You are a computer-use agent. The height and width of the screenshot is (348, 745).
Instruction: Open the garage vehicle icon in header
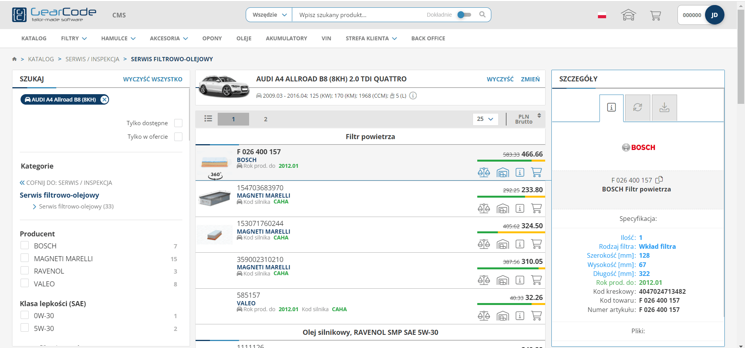628,15
